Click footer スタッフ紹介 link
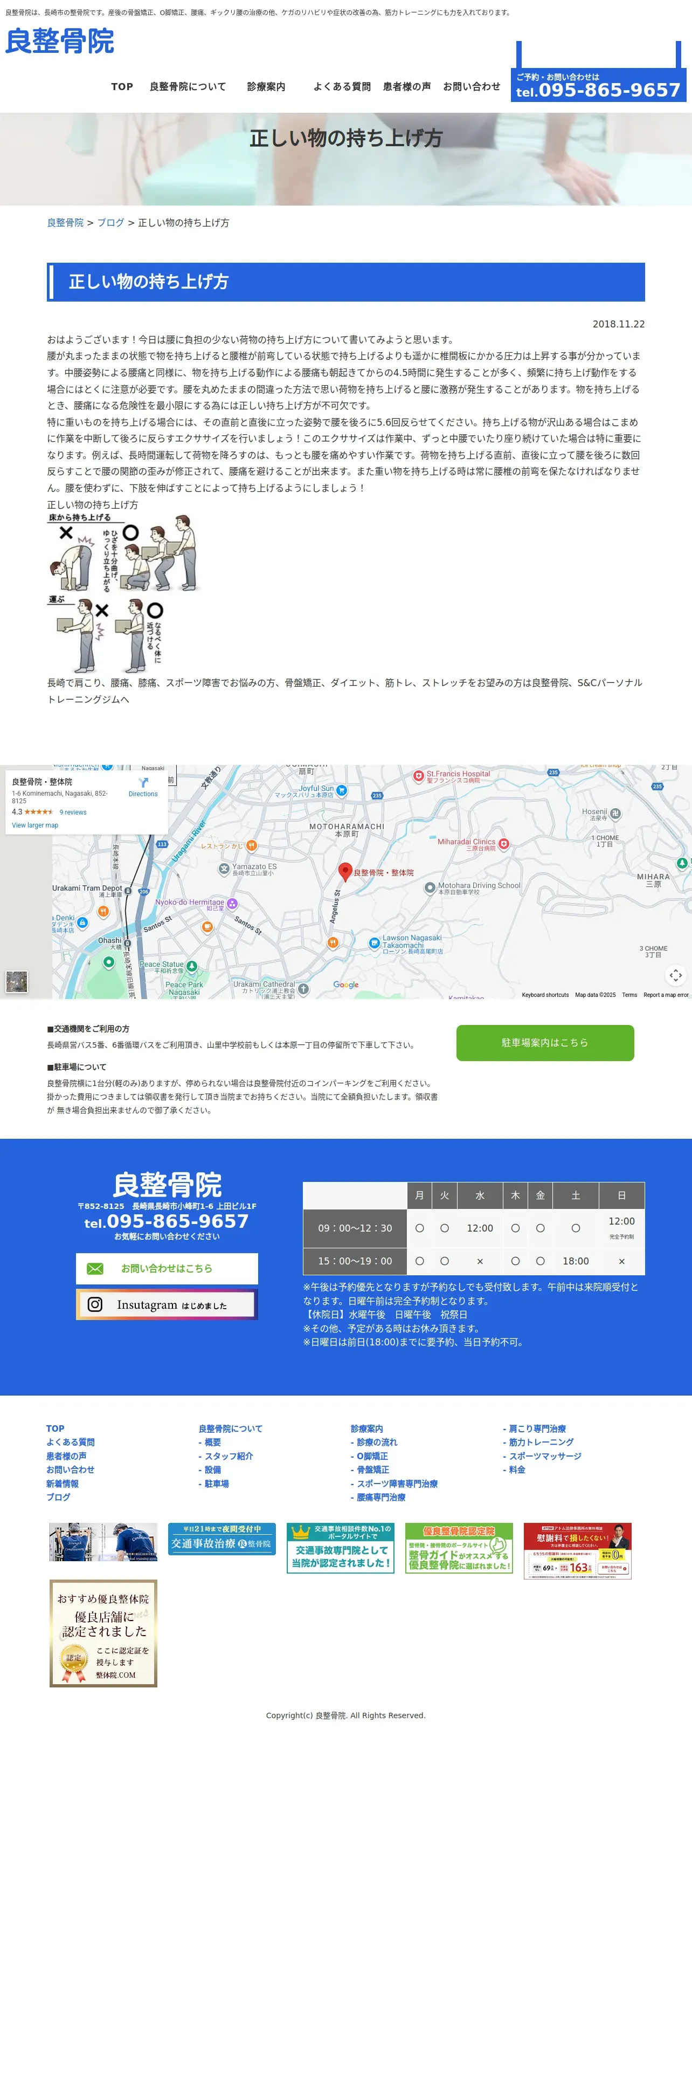The width and height of the screenshot is (692, 2078). click(x=226, y=1455)
